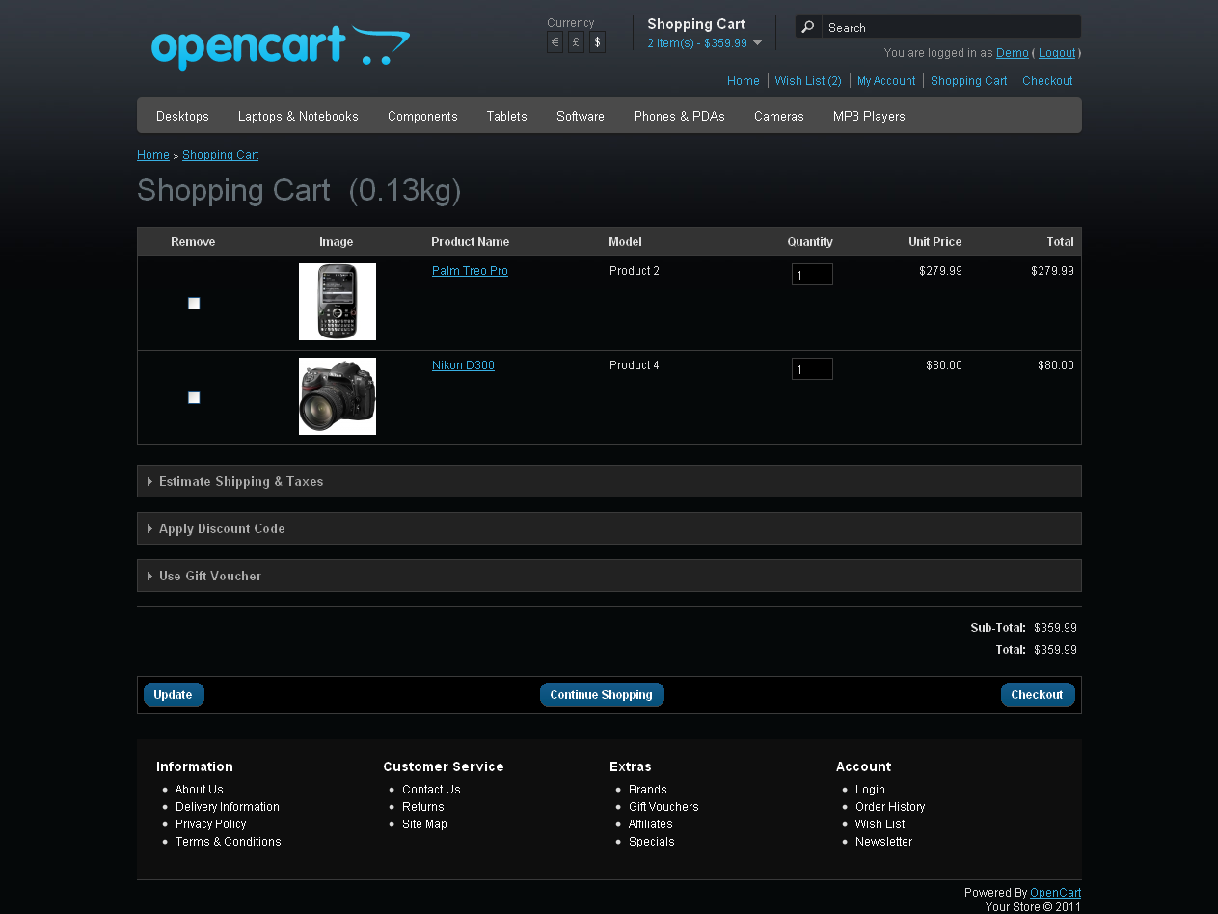Expand Apply Discount Code section
This screenshot has height=914, width=1218.
tap(221, 528)
